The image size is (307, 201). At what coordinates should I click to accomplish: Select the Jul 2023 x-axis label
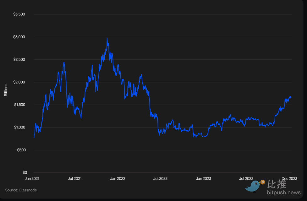pyautogui.click(x=246, y=178)
